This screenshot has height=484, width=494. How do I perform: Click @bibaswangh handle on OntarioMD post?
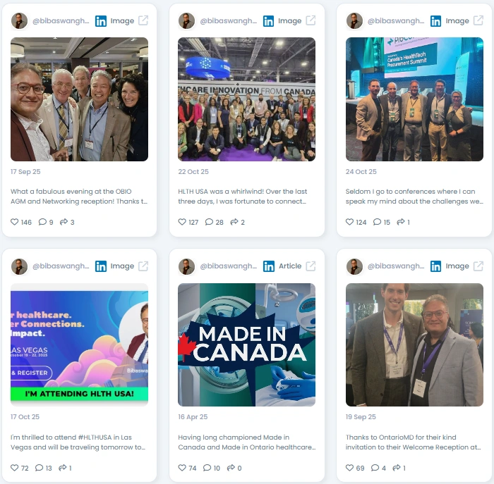pos(396,266)
